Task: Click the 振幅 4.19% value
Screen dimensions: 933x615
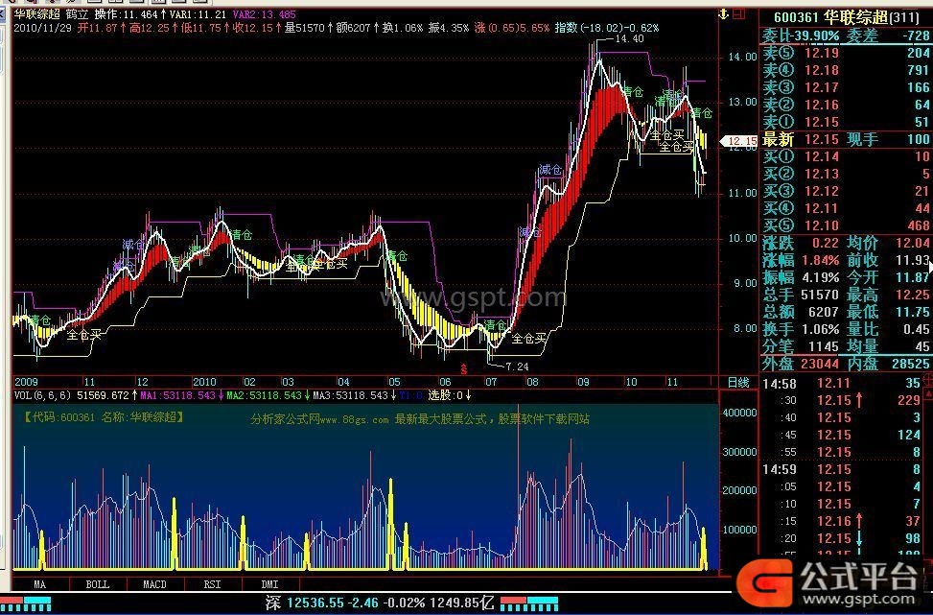Action: point(820,277)
